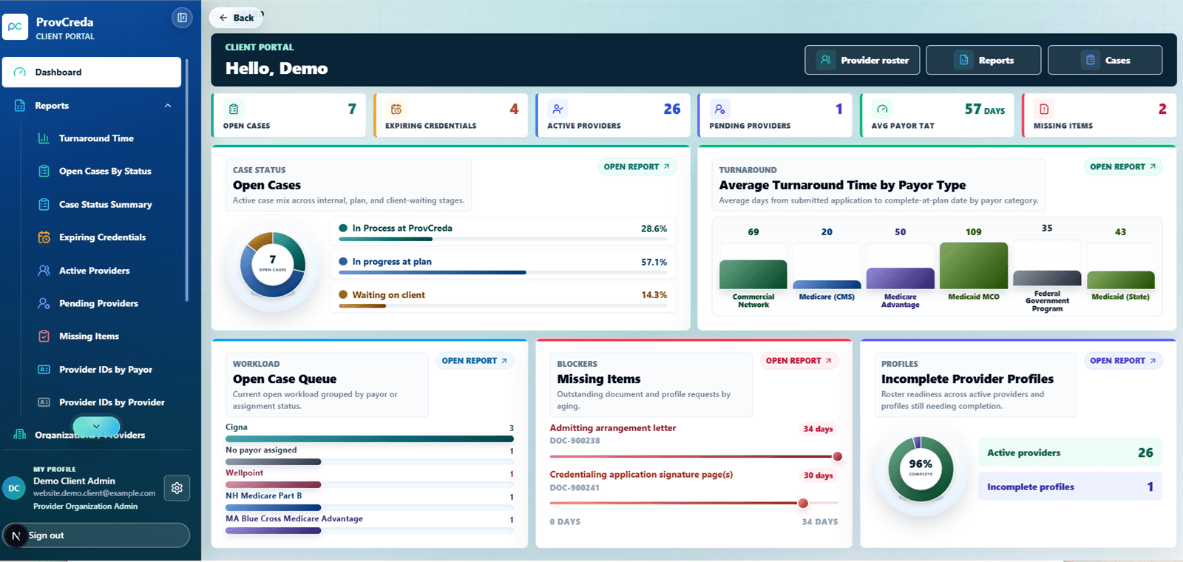The width and height of the screenshot is (1183, 562).
Task: Go to Provider IDs by Payor
Action: (105, 369)
